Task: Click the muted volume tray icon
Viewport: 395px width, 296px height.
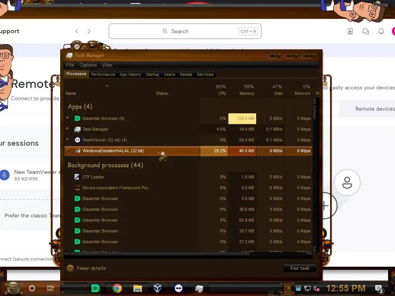Action: point(316,288)
